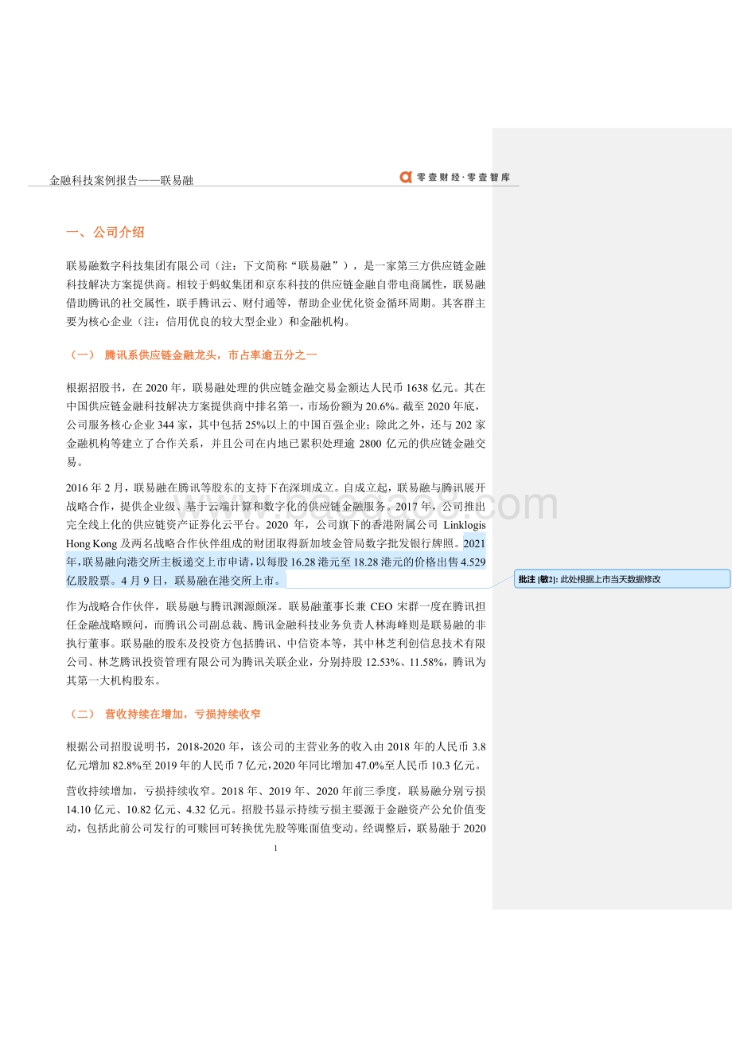
Task: Click the paragraph starting 联易融数字科技集团有限公司
Action: [x=276, y=293]
